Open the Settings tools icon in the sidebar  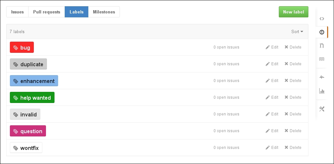pyautogui.click(x=322, y=109)
